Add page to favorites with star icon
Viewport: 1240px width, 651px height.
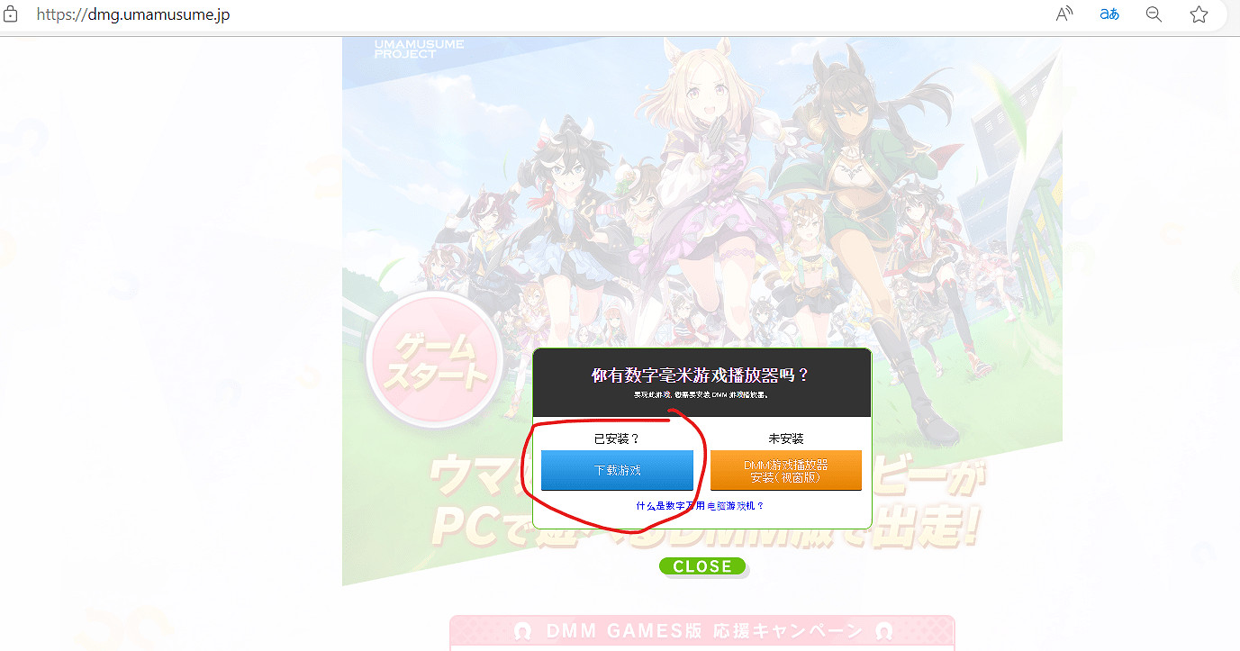click(x=1199, y=14)
